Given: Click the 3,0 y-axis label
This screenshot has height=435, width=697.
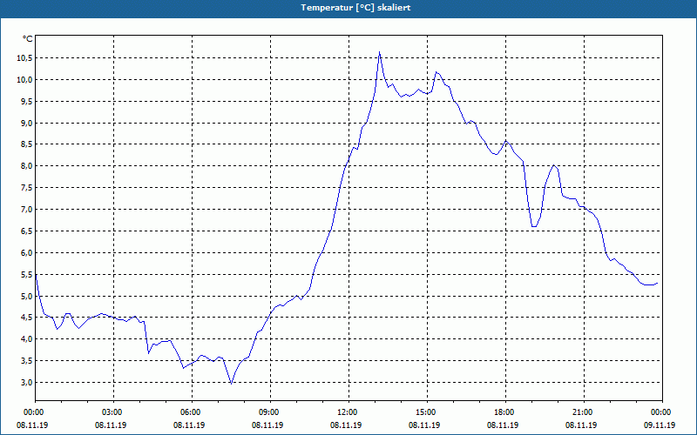Looking at the screenshot, I should tap(26, 383).
